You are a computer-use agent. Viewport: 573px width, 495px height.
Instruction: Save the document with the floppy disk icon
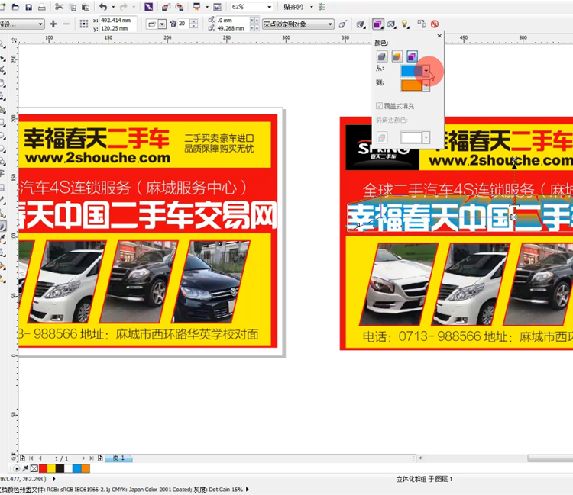click(x=28, y=7)
